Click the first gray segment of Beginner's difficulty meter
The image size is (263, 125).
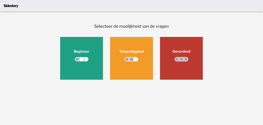(x=77, y=59)
